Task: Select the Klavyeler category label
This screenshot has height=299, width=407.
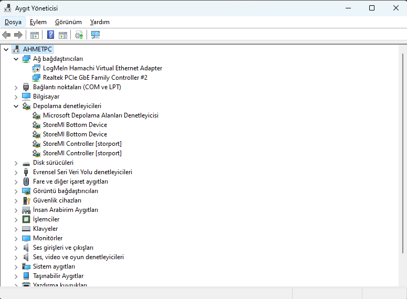Action: coord(46,229)
